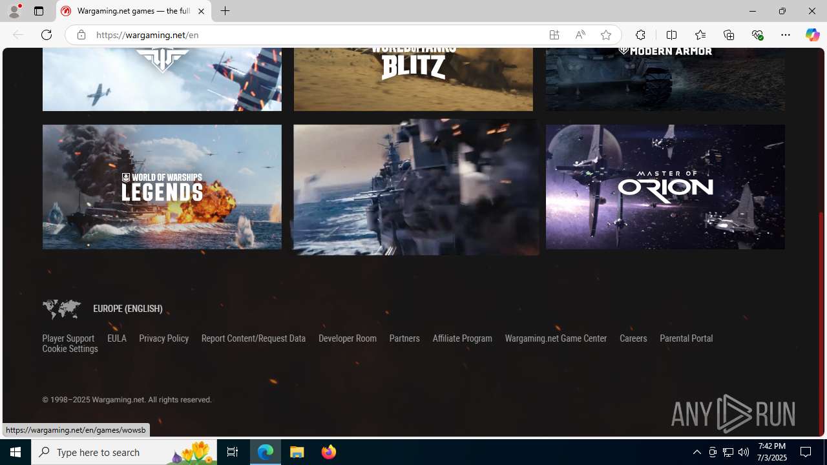Open Task View on taskbar
Screen dimensions: 827x465
pyautogui.click(x=233, y=452)
